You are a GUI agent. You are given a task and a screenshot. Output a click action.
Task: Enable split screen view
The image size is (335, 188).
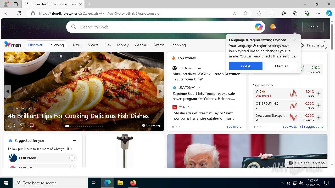click(x=272, y=13)
